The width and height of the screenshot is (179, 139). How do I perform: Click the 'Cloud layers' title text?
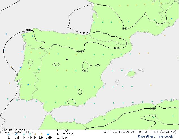[x=14, y=130]
